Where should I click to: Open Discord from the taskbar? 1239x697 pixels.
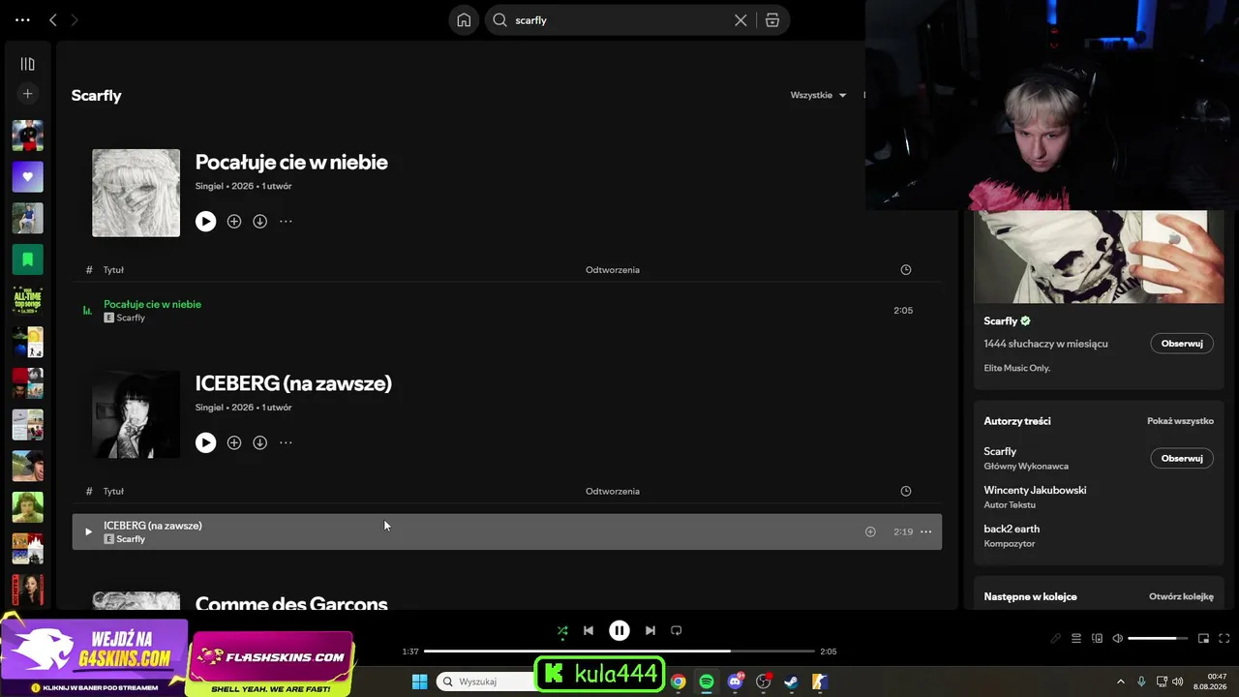pos(735,682)
